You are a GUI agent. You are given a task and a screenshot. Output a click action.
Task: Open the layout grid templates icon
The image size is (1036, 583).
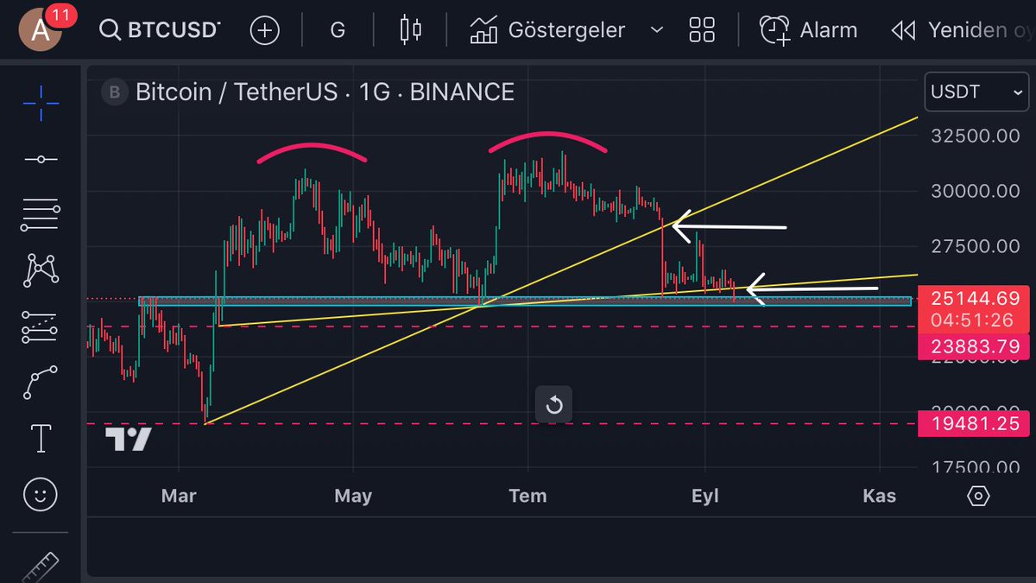pyautogui.click(x=702, y=30)
